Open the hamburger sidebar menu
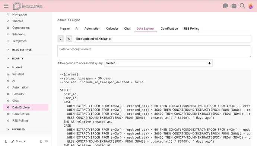The width and height of the screenshot is (257, 146). [6, 6]
